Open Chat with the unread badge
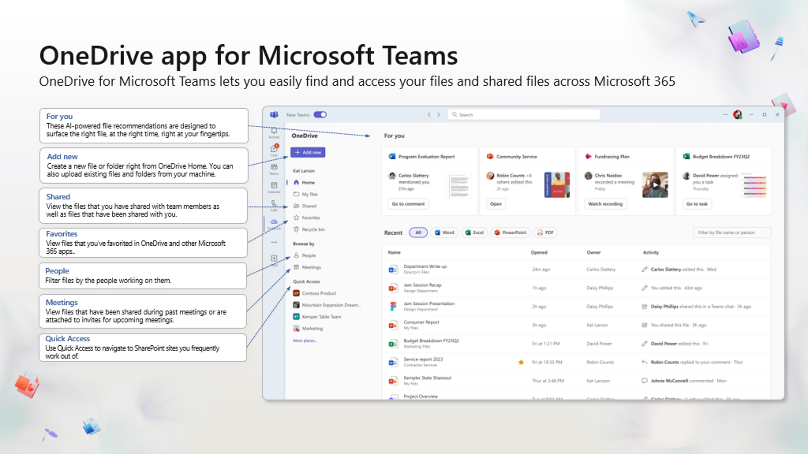This screenshot has width=808, height=454. (x=274, y=148)
